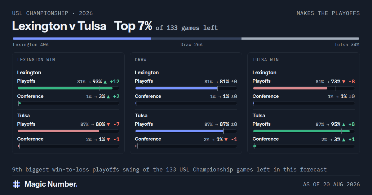Click green Lexington playoffs bar in Lexington Win
The height and width of the screenshot is (195, 372).
click(x=65, y=88)
